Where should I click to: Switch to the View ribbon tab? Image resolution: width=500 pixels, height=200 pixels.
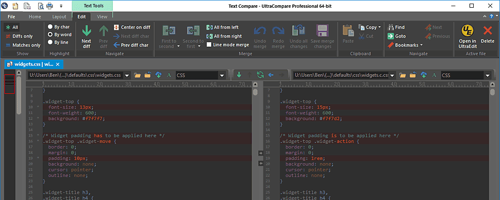point(102,16)
